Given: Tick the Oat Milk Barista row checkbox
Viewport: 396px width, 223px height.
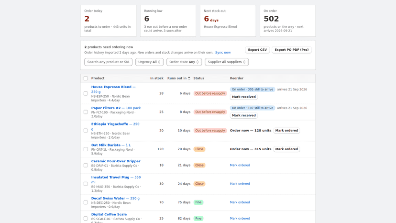Looking at the screenshot, I should pyautogui.click(x=86, y=149).
